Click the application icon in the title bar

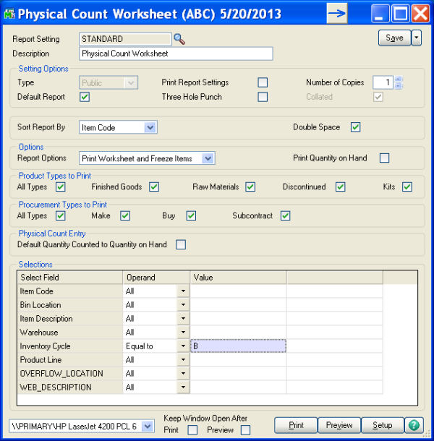(x=9, y=14)
